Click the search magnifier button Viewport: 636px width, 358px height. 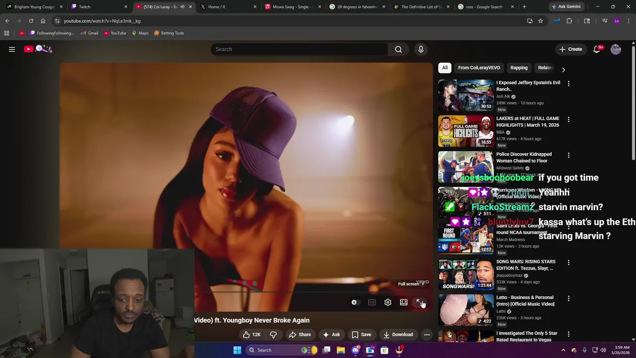point(398,49)
